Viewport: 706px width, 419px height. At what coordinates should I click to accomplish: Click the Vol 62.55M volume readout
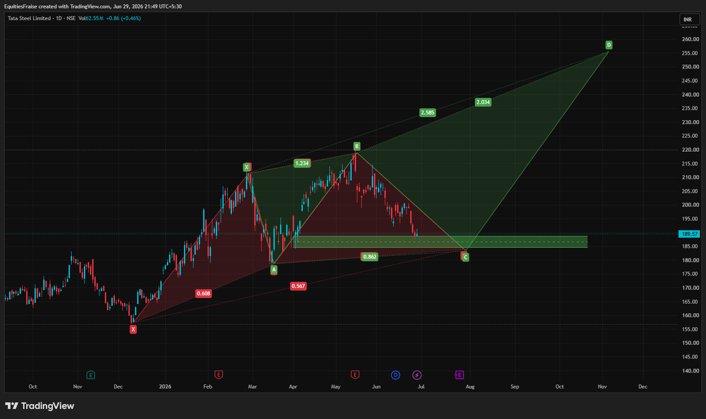tap(92, 18)
